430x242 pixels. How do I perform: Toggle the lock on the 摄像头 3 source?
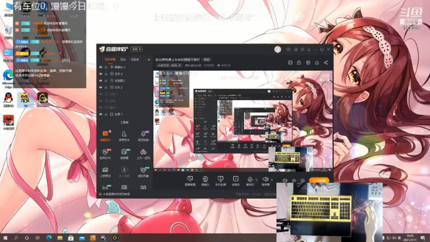106,67
